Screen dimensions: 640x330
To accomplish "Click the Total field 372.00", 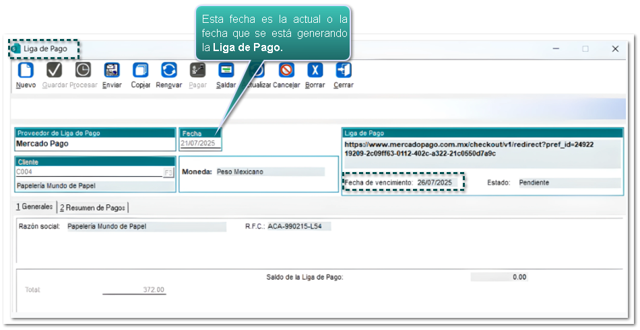I will [x=134, y=290].
